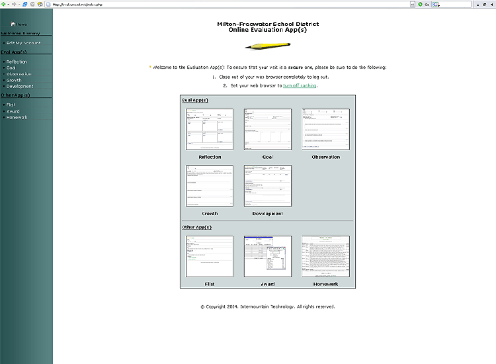The width and height of the screenshot is (496, 364).
Task: Click the Reflection label under thumbnail
Action: [210, 157]
